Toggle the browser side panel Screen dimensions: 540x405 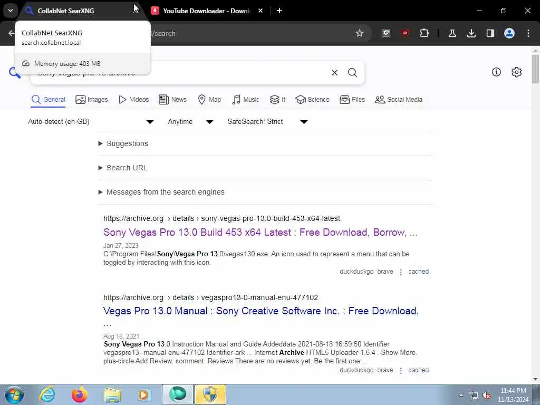click(x=490, y=33)
